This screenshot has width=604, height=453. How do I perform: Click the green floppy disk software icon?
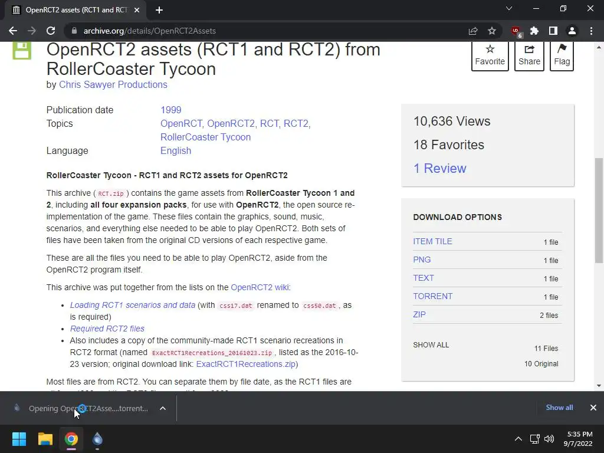[x=22, y=51]
